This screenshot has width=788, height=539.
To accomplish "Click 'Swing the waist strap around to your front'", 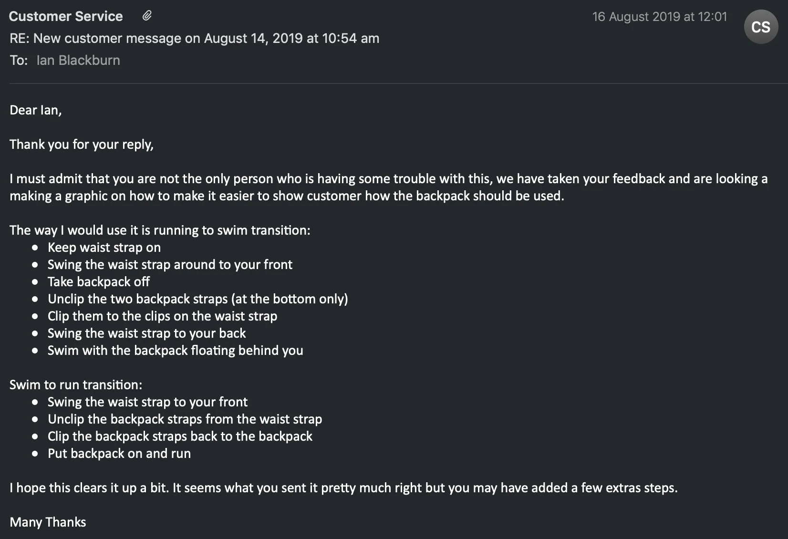I will (170, 264).
